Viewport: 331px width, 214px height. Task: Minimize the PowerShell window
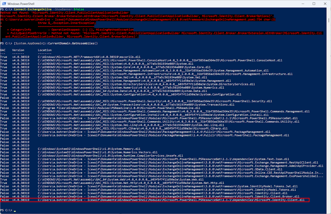coord(303,4)
